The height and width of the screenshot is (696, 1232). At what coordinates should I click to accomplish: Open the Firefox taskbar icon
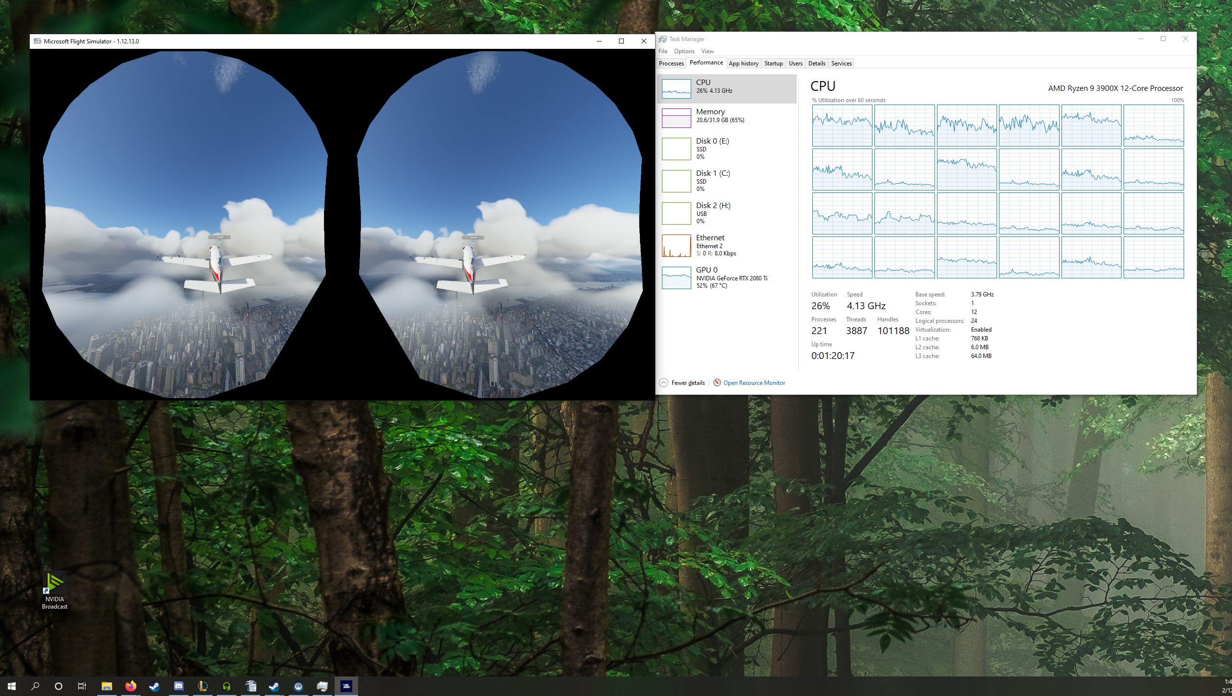(130, 686)
